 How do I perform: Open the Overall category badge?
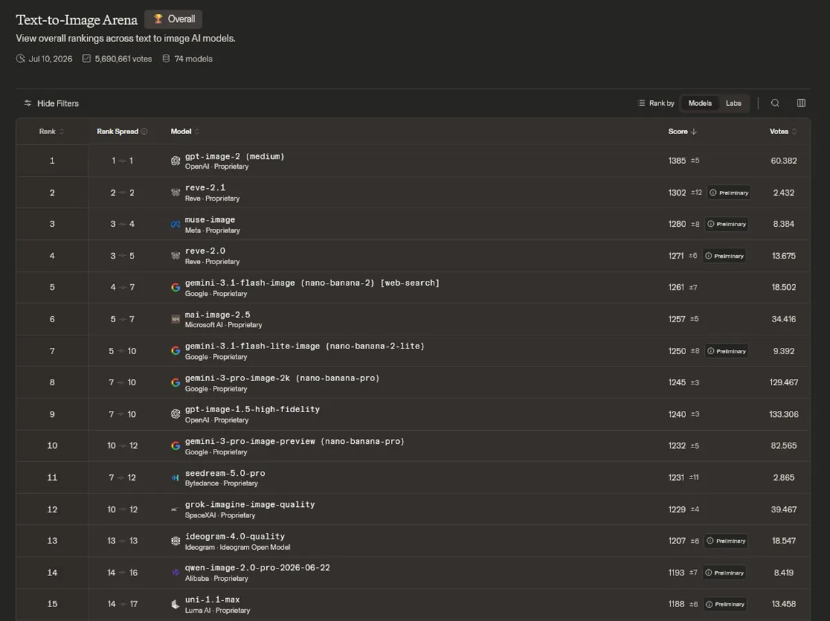point(174,19)
